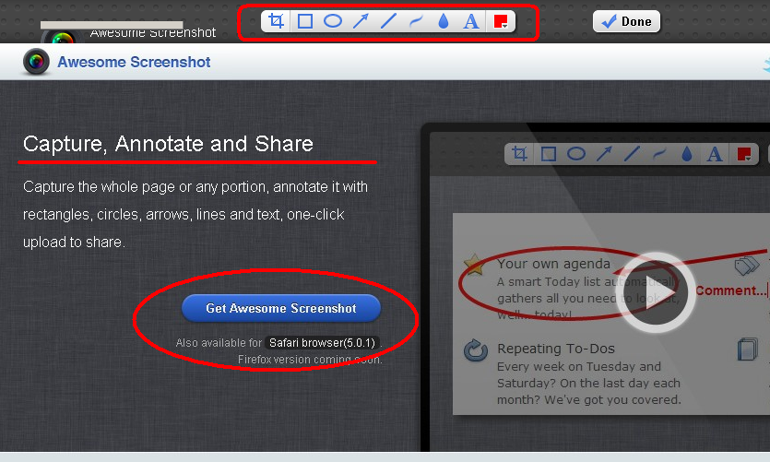This screenshot has width=770, height=462.
Task: Click the Line icon in video preview
Action: point(632,154)
